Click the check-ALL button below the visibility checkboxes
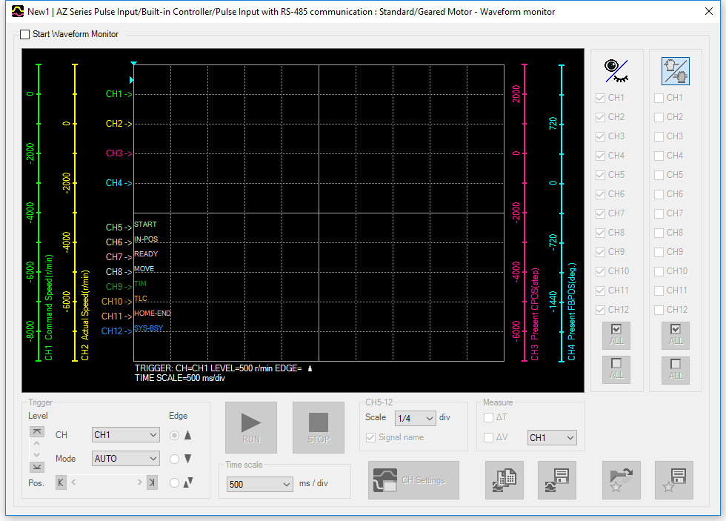Screen dimensions: 726x521 coord(616,335)
